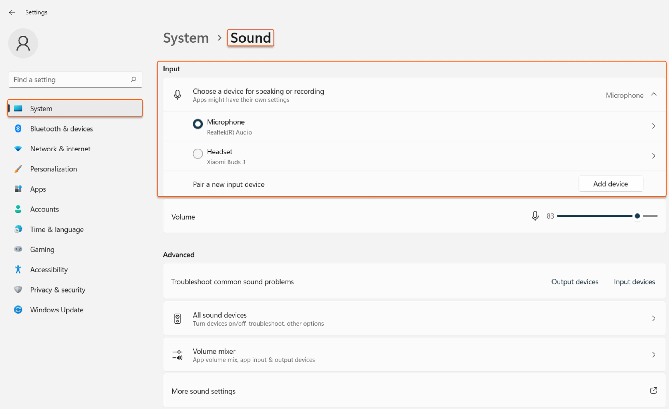Open Volume mixer chevron arrow
Image resolution: width=669 pixels, height=409 pixels.
click(x=653, y=354)
